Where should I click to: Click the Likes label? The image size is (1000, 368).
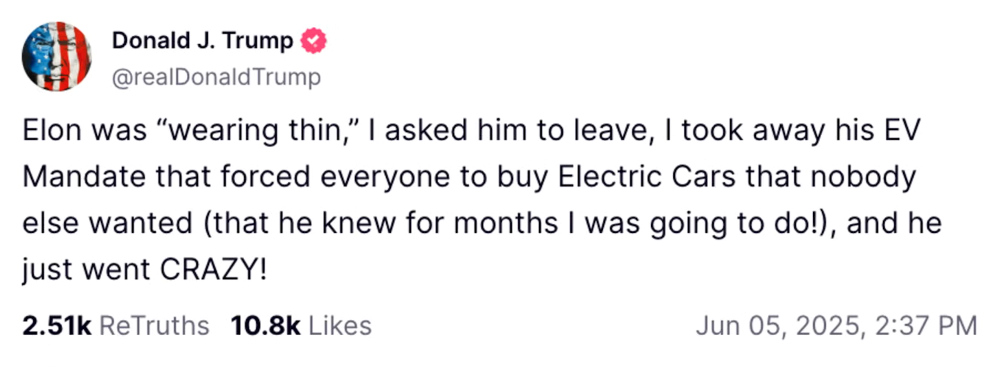tap(340, 326)
